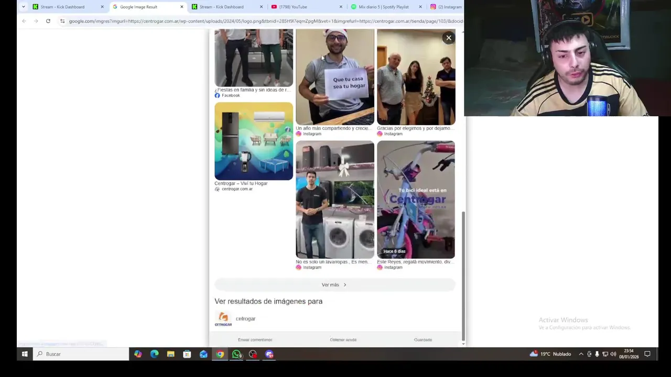The height and width of the screenshot is (377, 671).
Task: Click 'Enviar comentarios' in the footer
Action: click(255, 340)
